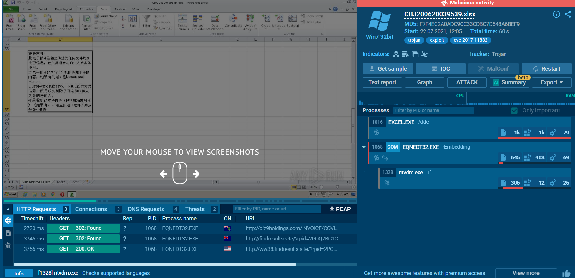Click the horizontal scrollbar under HTTP requests
Image resolution: width=575 pixels, height=278 pixels.
click(x=155, y=264)
